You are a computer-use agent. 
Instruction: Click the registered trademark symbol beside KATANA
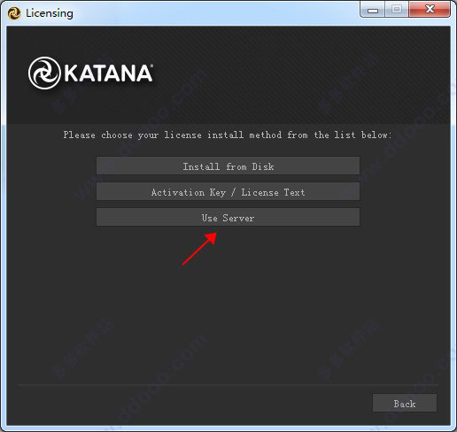[x=151, y=66]
